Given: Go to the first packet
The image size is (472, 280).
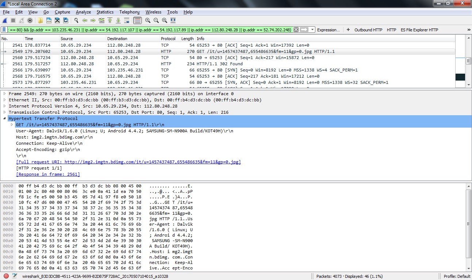Looking at the screenshot, I should tap(110, 20).
